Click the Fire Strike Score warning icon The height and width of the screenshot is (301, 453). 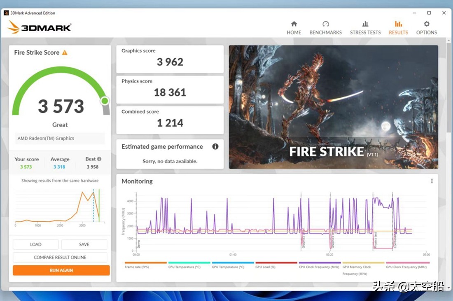[65, 53]
